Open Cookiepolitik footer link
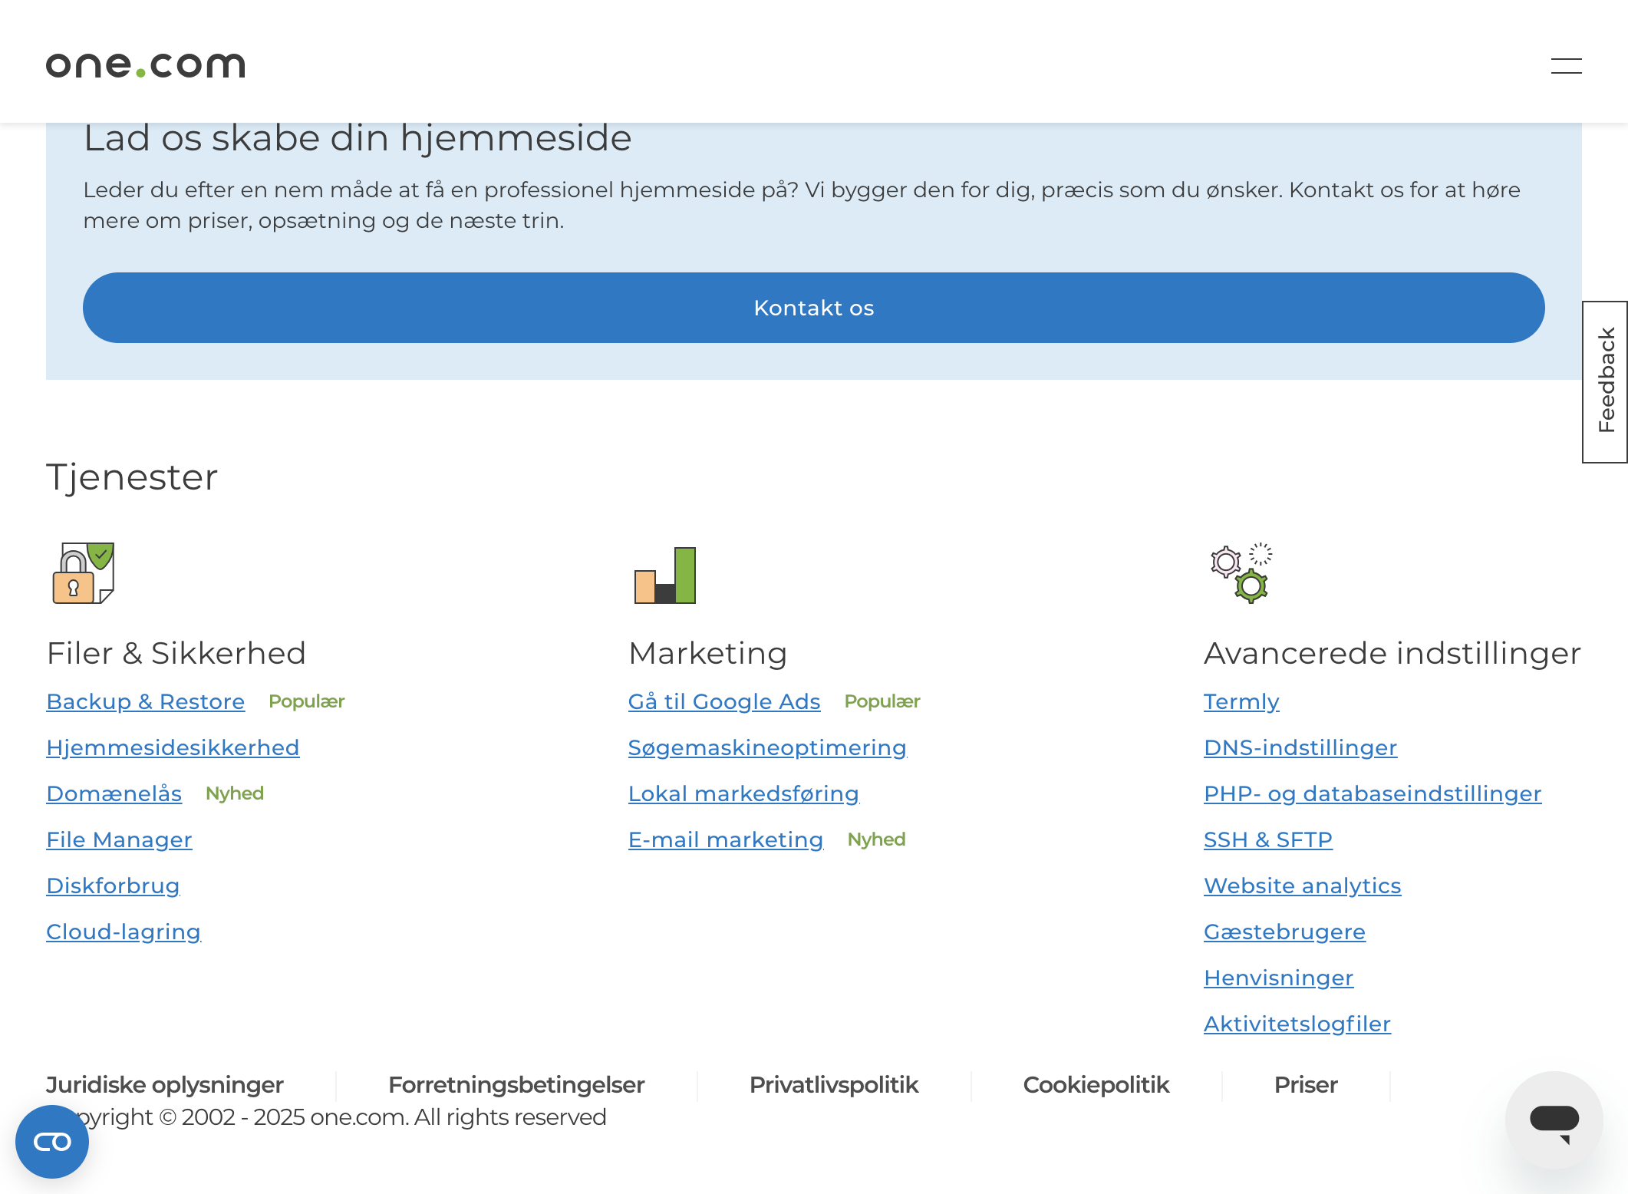 [1096, 1085]
